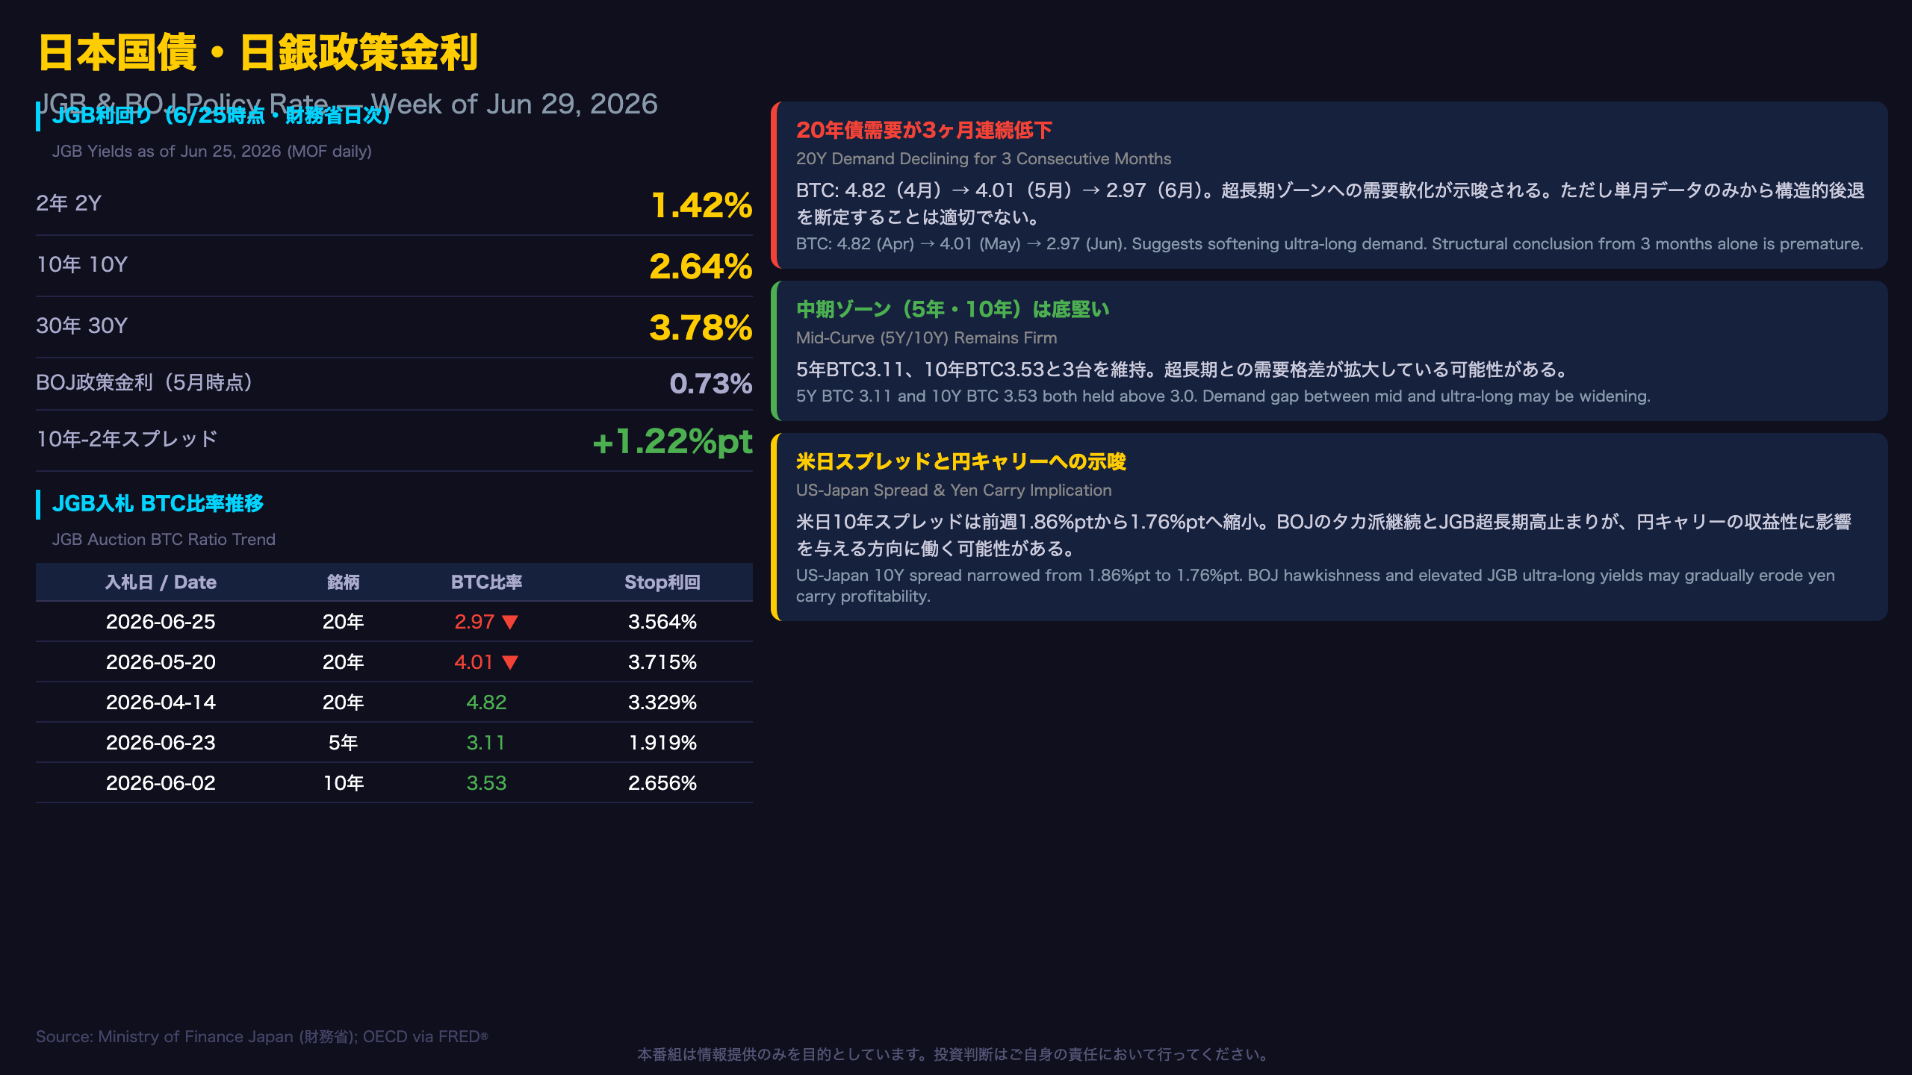Click the US-Japan Spread & Yen Carry subtitle
This screenshot has width=1912, height=1075.
[x=954, y=490]
